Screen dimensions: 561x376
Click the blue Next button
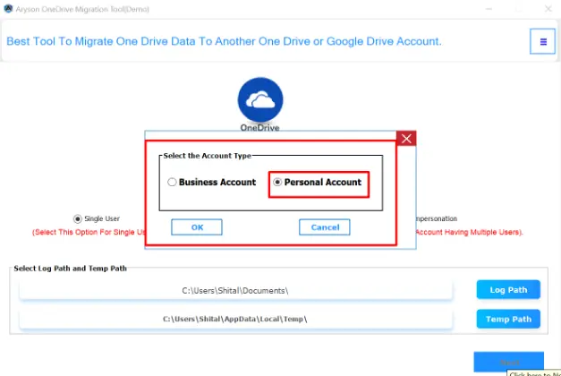pos(509,363)
